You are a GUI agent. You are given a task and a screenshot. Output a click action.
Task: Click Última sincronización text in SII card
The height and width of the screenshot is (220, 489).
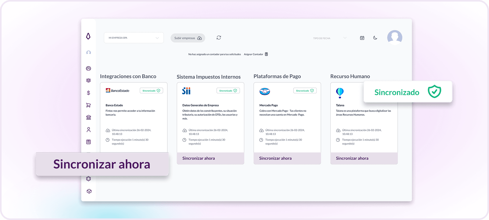coord(208,132)
